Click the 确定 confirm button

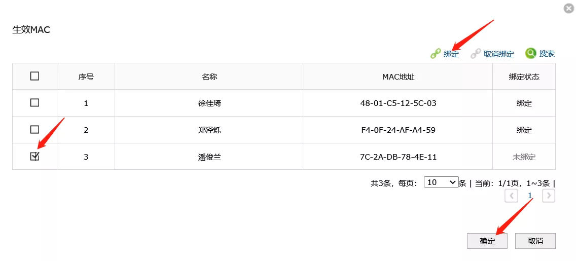pos(487,241)
